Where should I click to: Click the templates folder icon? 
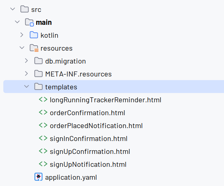pyautogui.click(x=38, y=86)
